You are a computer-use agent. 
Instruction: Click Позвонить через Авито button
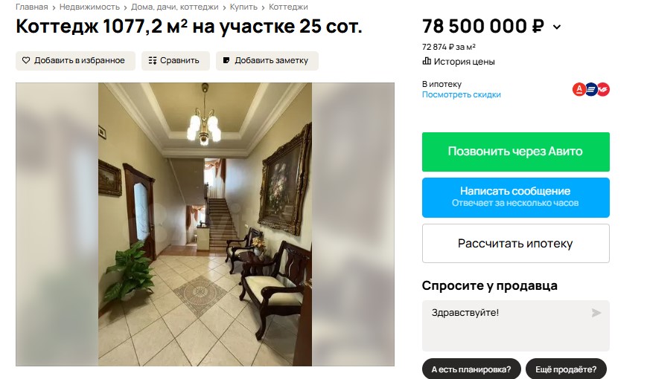(516, 152)
